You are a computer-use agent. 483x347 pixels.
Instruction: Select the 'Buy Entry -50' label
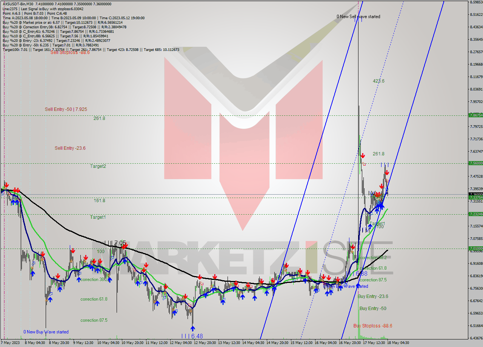point(373,309)
